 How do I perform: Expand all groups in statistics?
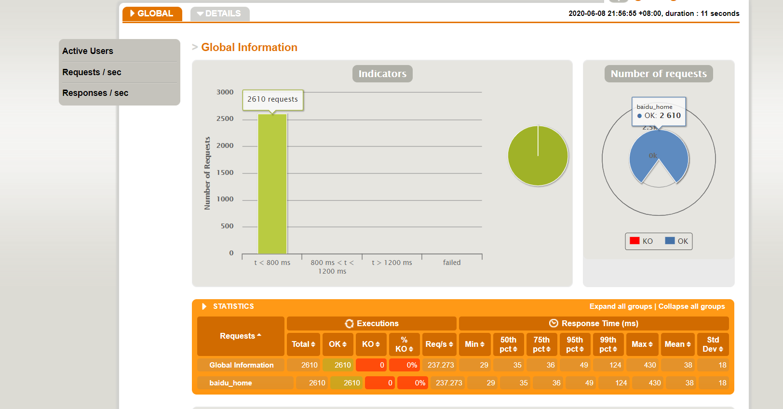click(x=621, y=306)
